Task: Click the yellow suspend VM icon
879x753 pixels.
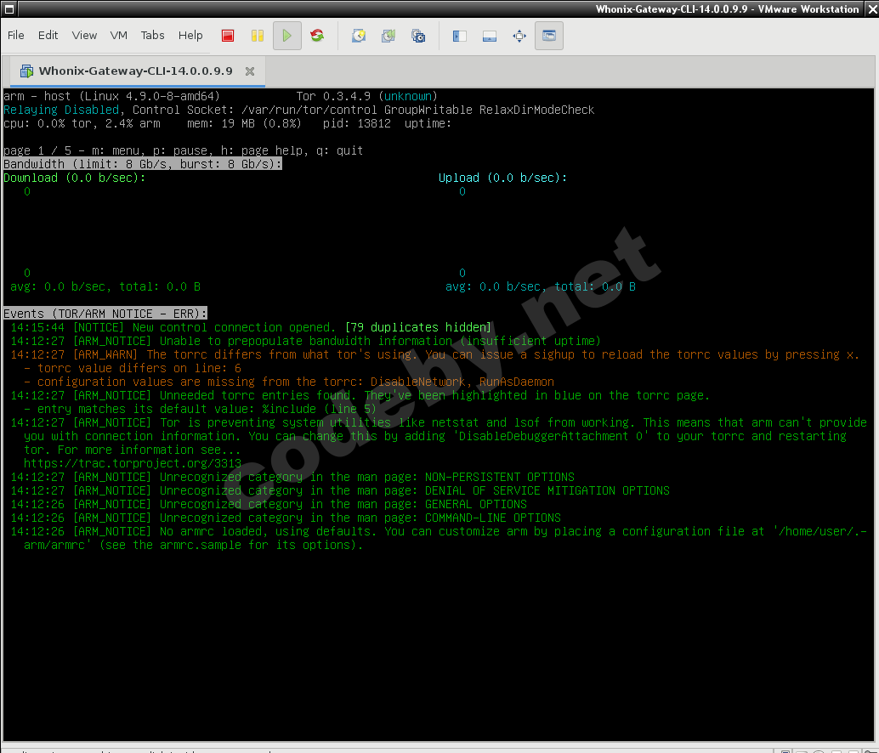Action: coord(258,36)
